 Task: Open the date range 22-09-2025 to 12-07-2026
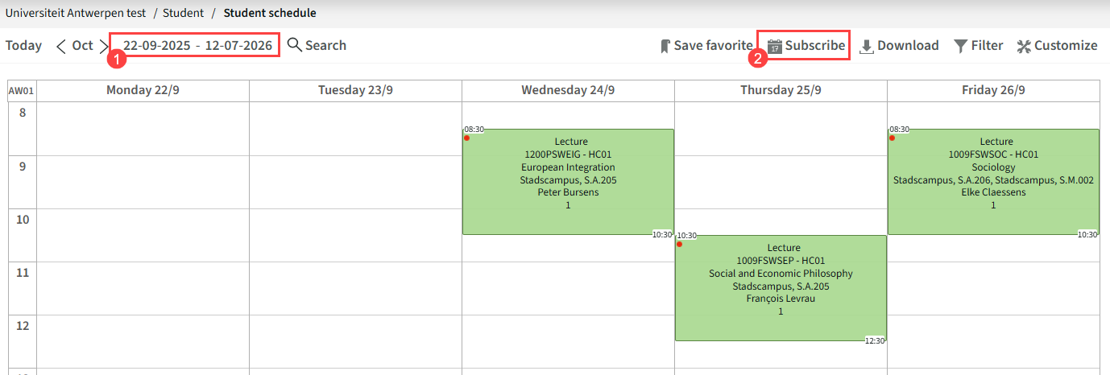[197, 45]
